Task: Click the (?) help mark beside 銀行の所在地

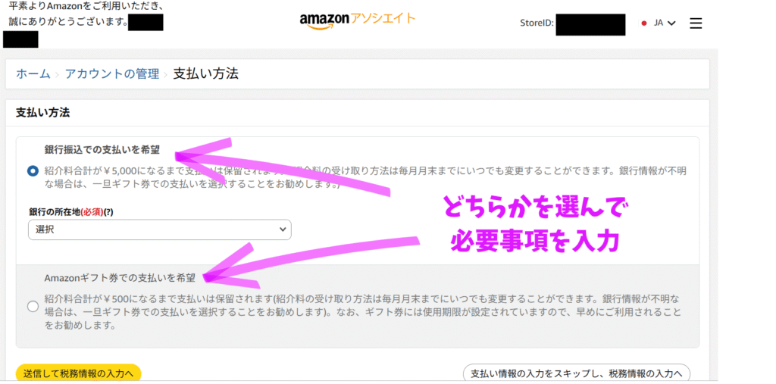Action: click(x=108, y=211)
